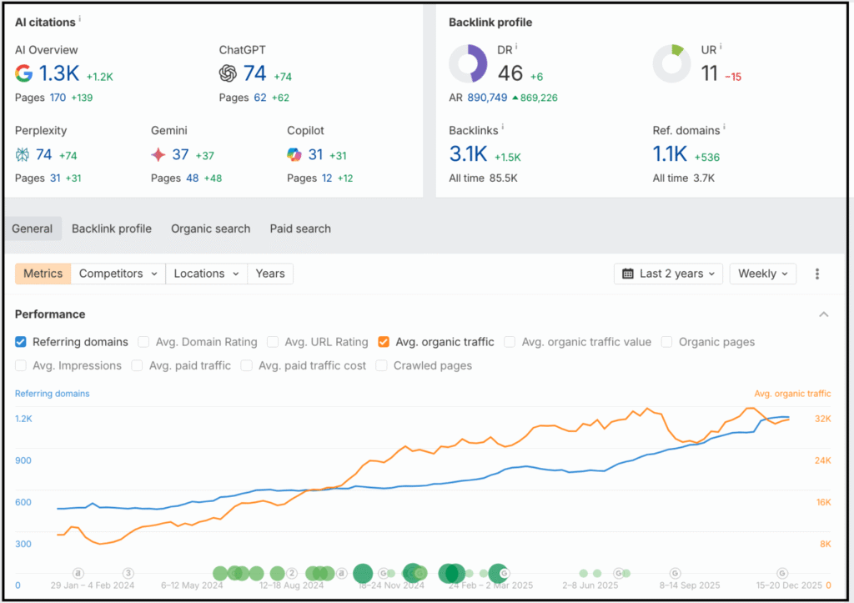Expand the Locations dropdown

pyautogui.click(x=206, y=273)
